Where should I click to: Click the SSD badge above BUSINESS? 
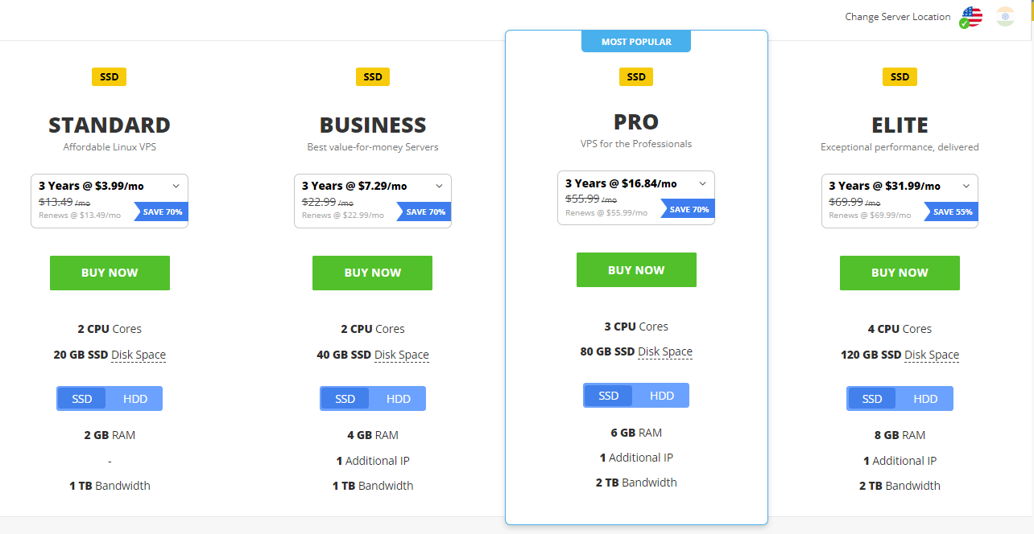coord(373,77)
